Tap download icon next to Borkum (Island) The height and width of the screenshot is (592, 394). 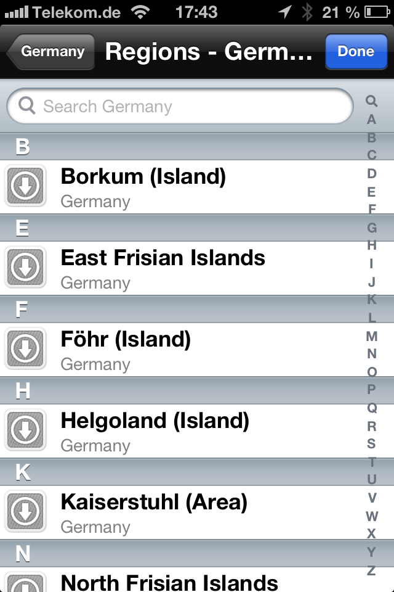[25, 186]
